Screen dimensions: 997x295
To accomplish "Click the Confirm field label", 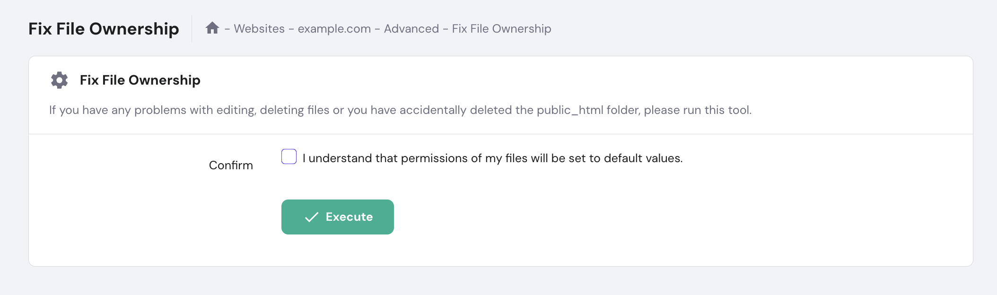I will click(231, 165).
